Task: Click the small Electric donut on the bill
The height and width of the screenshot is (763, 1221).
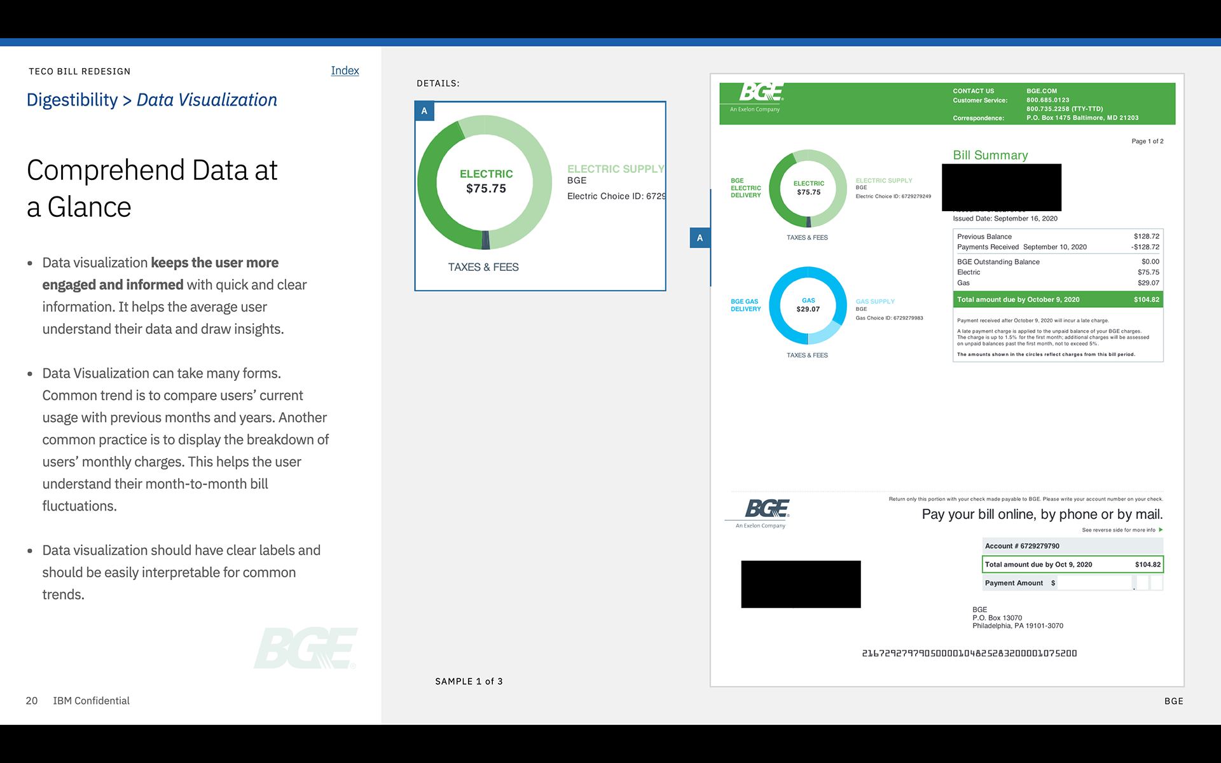Action: coord(808,188)
